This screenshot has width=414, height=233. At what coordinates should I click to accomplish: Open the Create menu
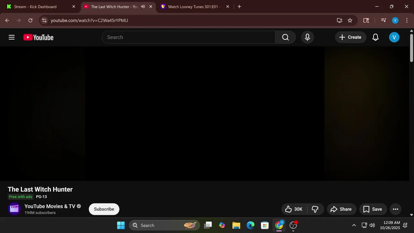(350, 37)
